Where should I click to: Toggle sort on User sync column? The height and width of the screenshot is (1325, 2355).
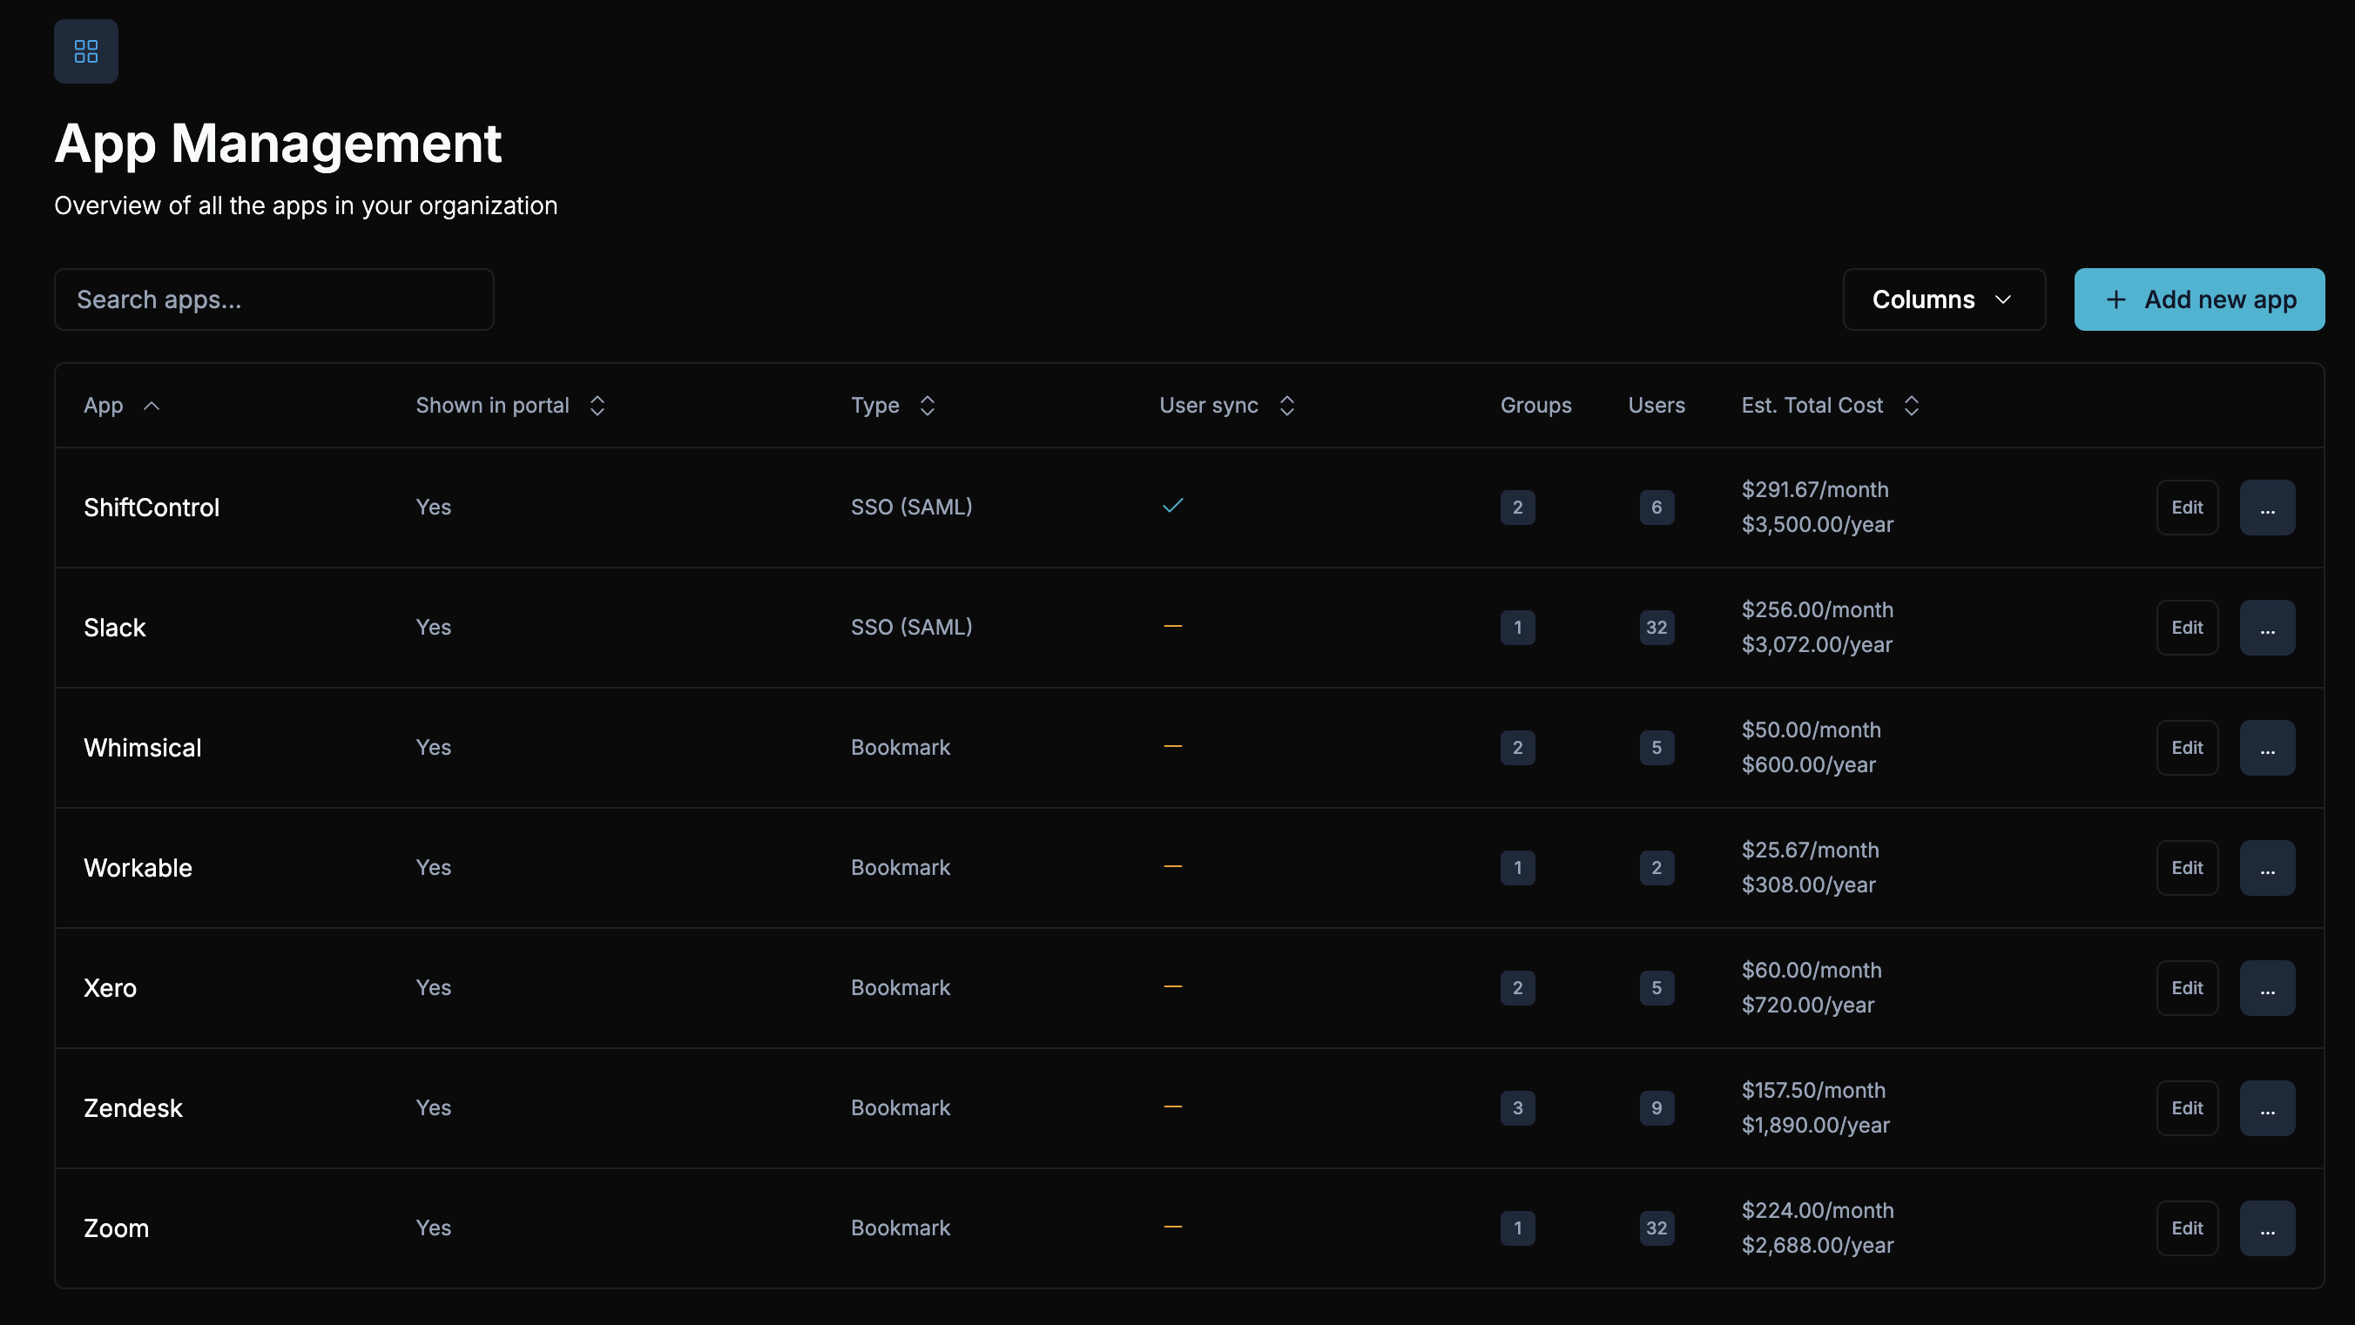[x=1286, y=406]
